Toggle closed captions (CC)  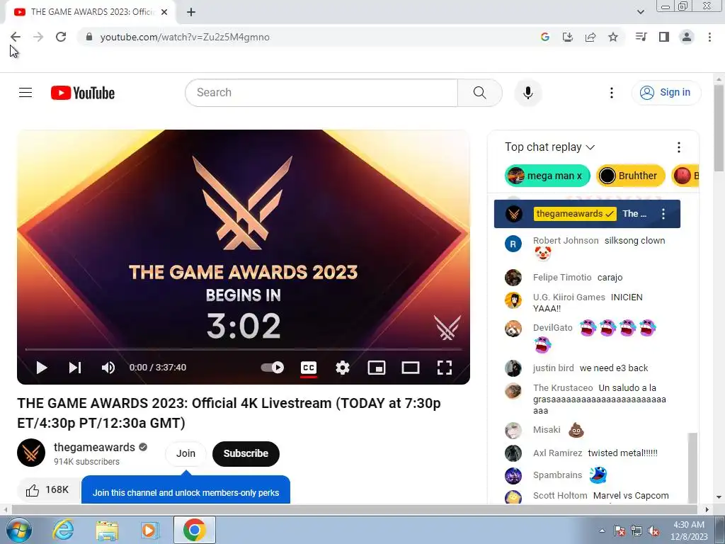(x=309, y=368)
